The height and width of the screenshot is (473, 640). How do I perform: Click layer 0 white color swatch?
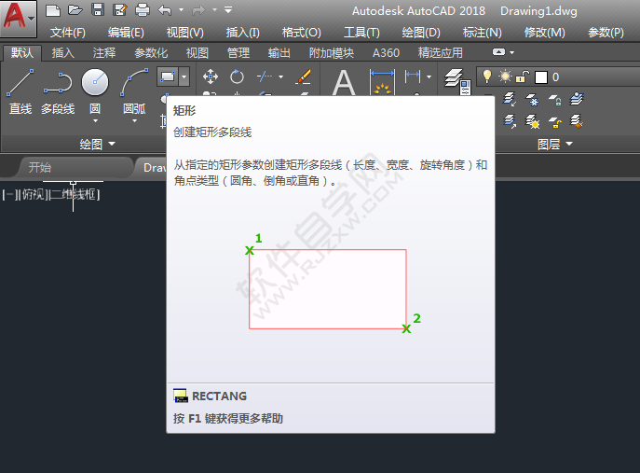click(x=541, y=77)
